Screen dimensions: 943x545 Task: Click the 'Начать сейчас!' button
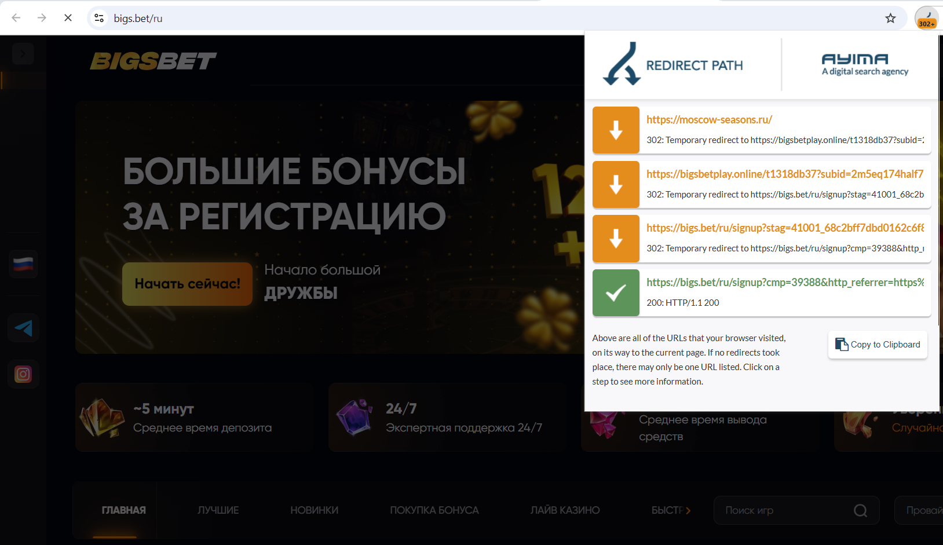pyautogui.click(x=187, y=284)
